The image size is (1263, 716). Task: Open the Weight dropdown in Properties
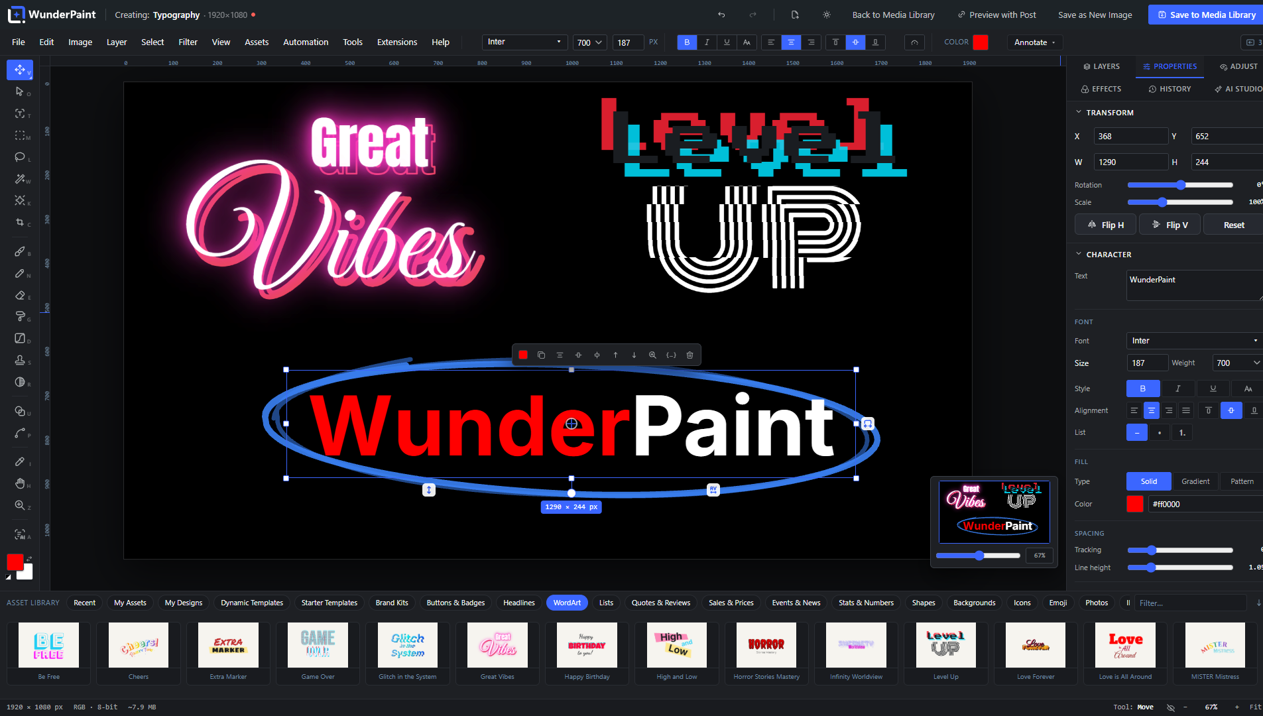tap(1237, 363)
